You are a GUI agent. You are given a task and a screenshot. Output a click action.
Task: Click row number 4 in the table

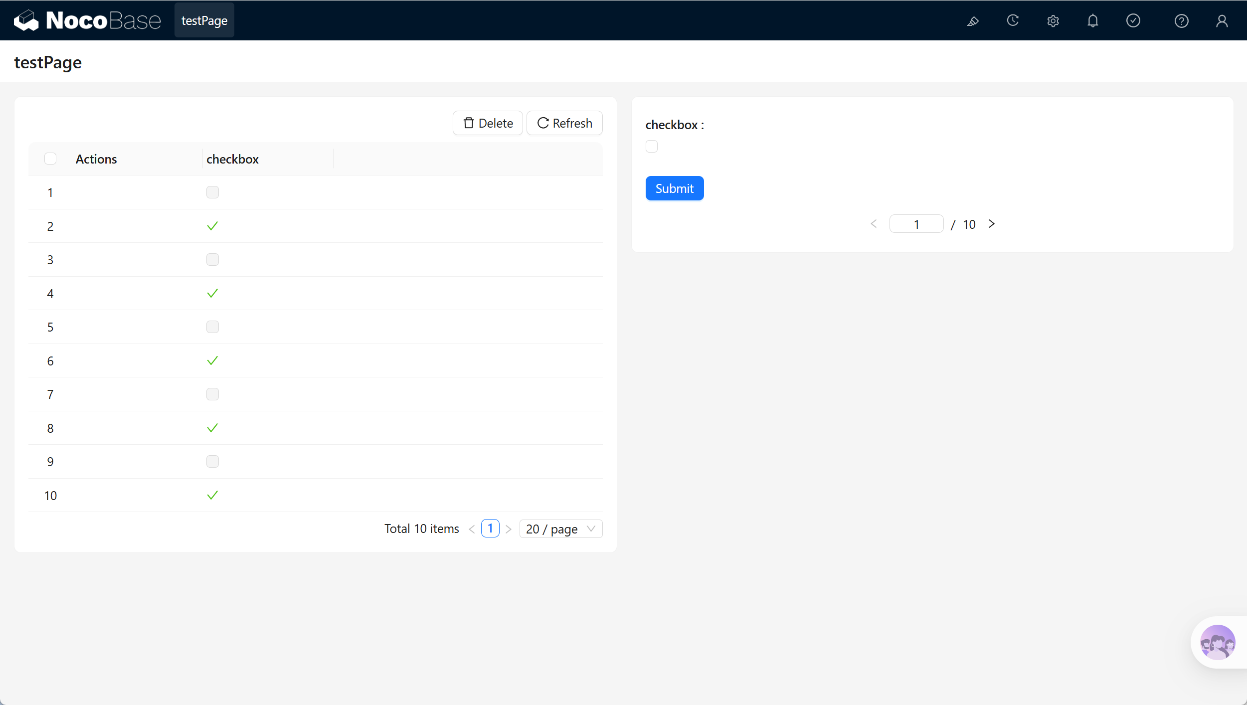tap(50, 294)
